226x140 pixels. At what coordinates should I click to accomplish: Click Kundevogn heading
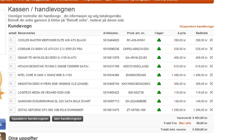pyautogui.click(x=20, y=26)
